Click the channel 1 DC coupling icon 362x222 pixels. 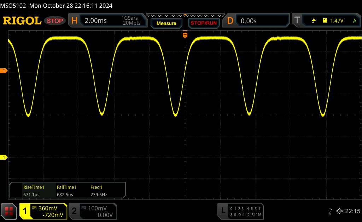pos(34,208)
